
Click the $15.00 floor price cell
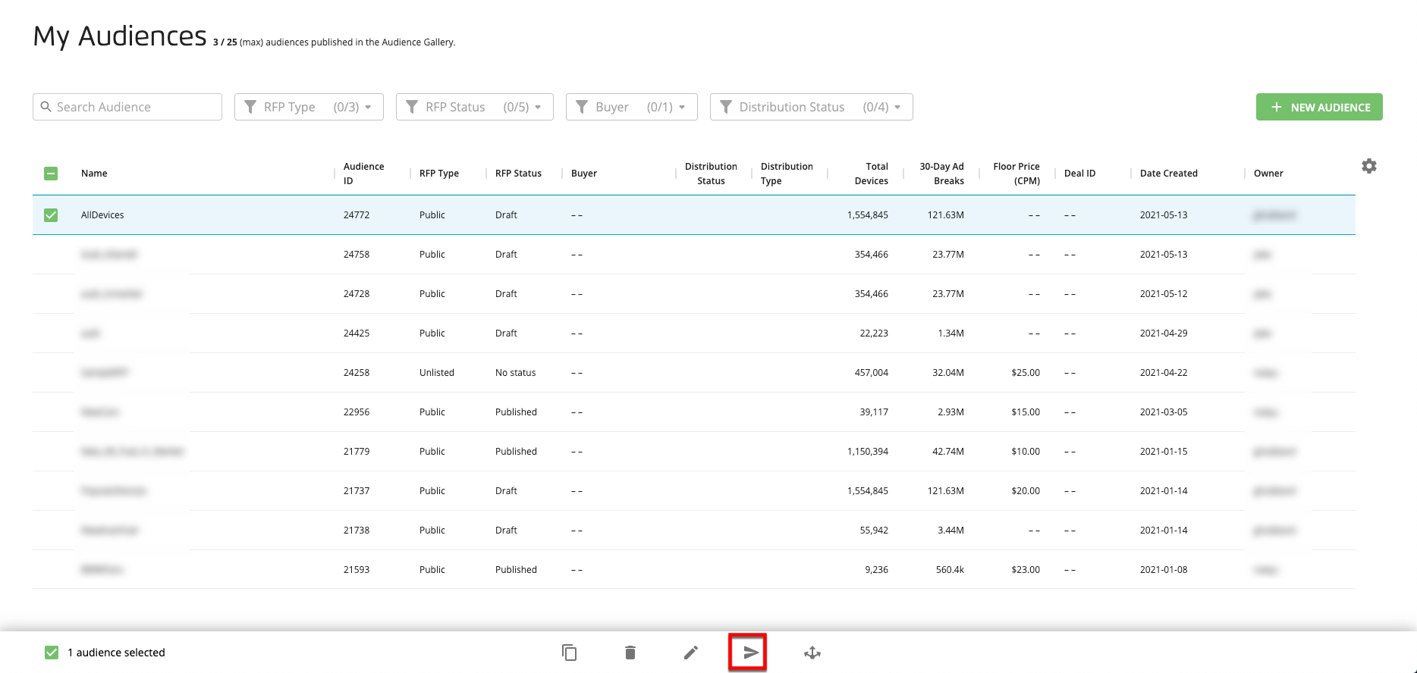point(1026,412)
